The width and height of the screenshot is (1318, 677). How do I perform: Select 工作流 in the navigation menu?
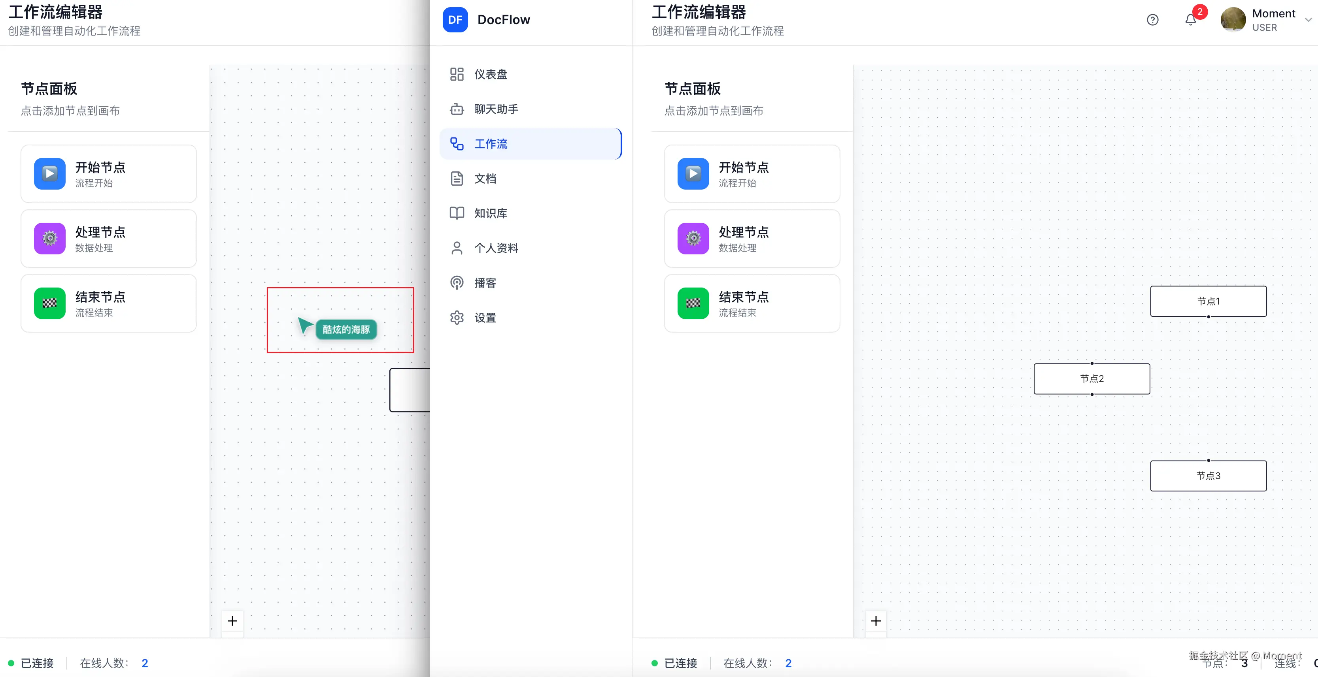[x=491, y=144]
